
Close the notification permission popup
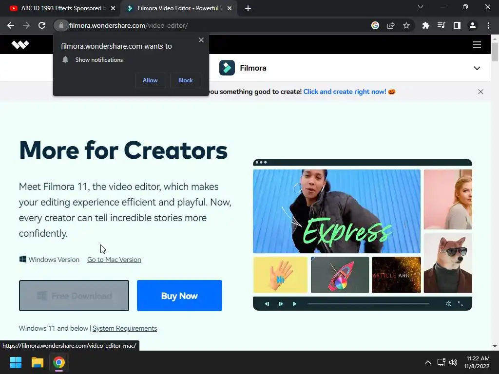201,40
